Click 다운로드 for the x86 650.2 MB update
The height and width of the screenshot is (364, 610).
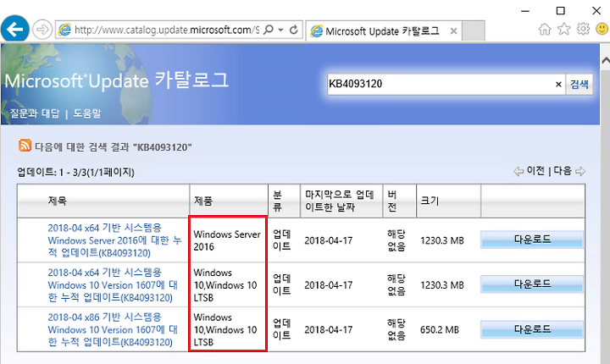[x=532, y=329]
